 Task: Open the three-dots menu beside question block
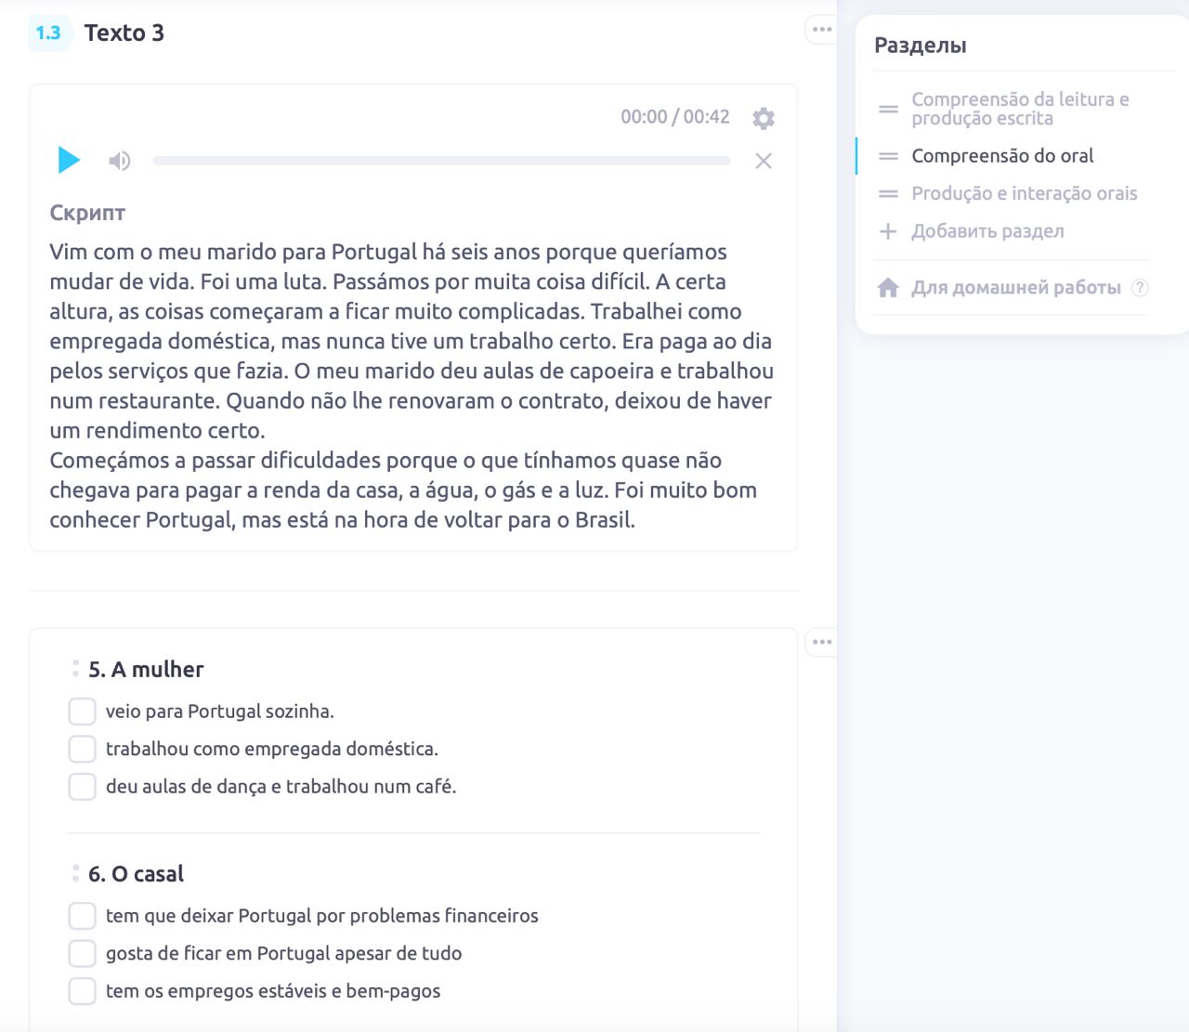(821, 642)
